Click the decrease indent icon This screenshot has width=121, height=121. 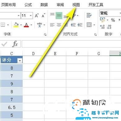tap(73, 25)
